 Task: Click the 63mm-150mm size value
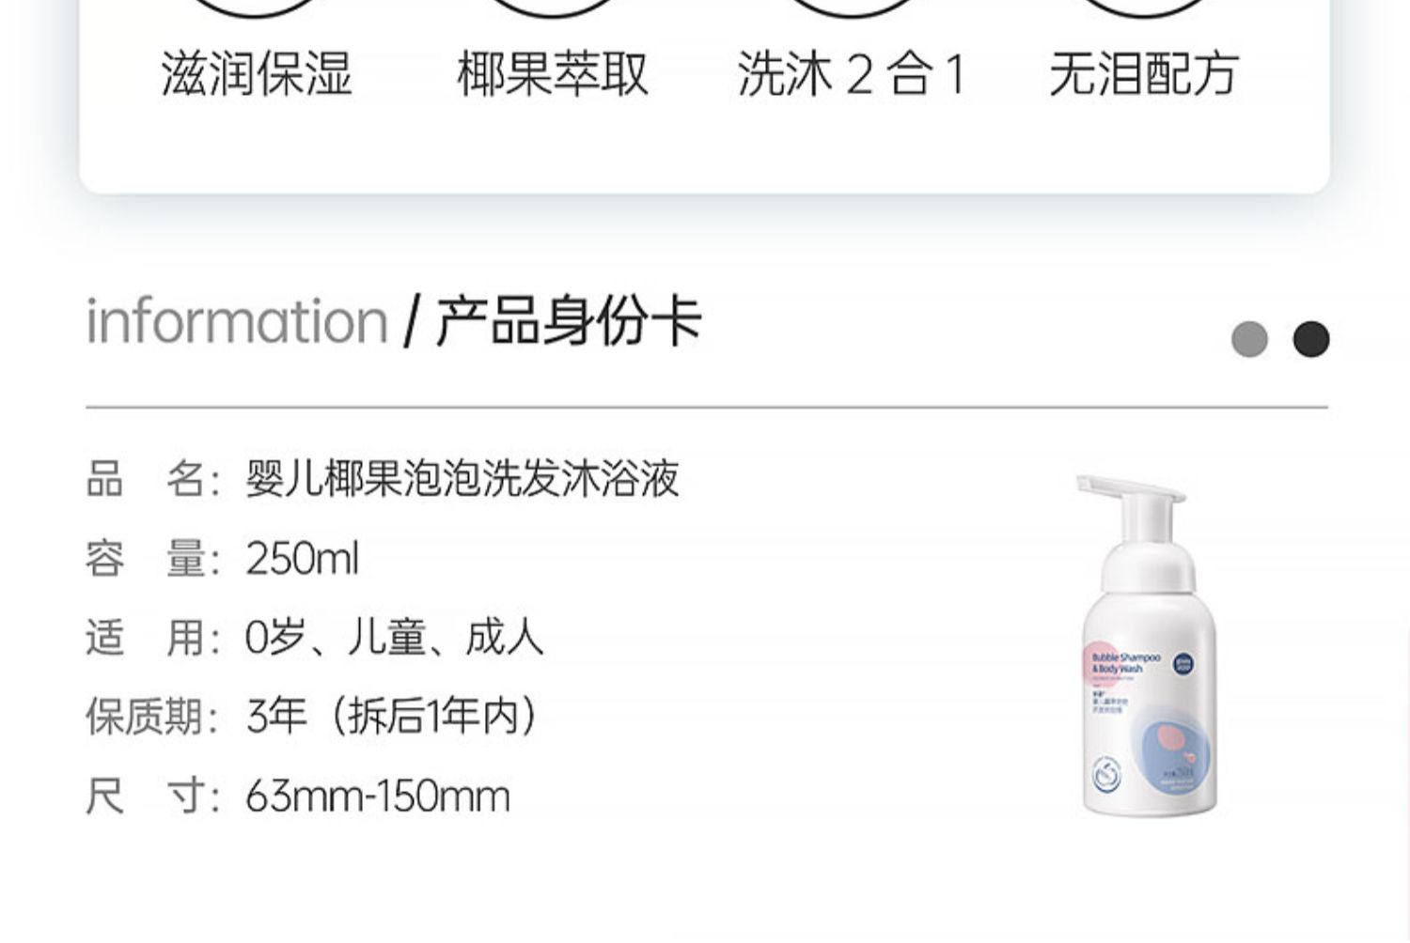coord(377,797)
